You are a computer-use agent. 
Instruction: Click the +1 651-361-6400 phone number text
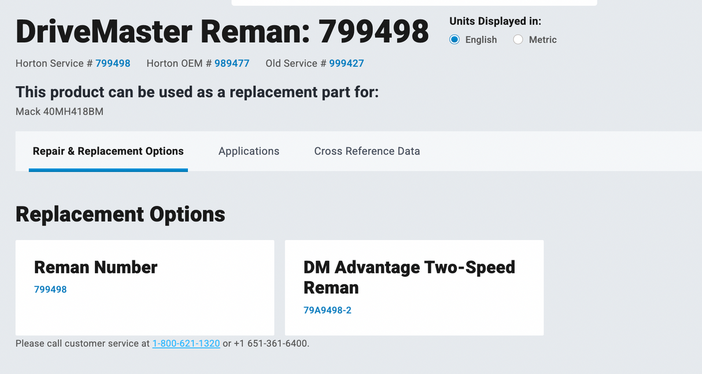point(271,343)
